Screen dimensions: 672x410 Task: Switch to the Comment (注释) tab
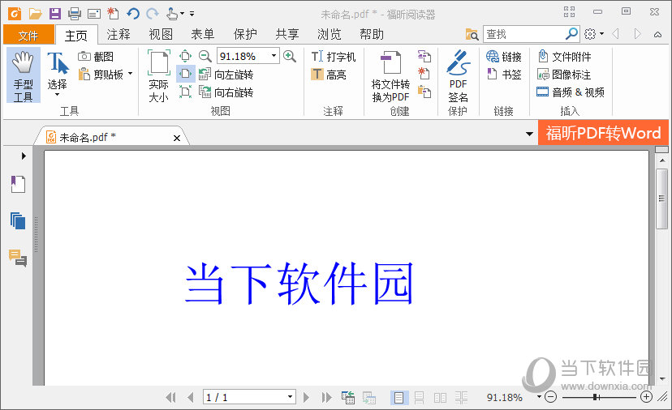(x=118, y=34)
